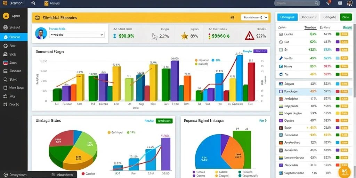Click the purple button above the bar chart
Viewport: 356px width, 178px height.
(x=260, y=51)
